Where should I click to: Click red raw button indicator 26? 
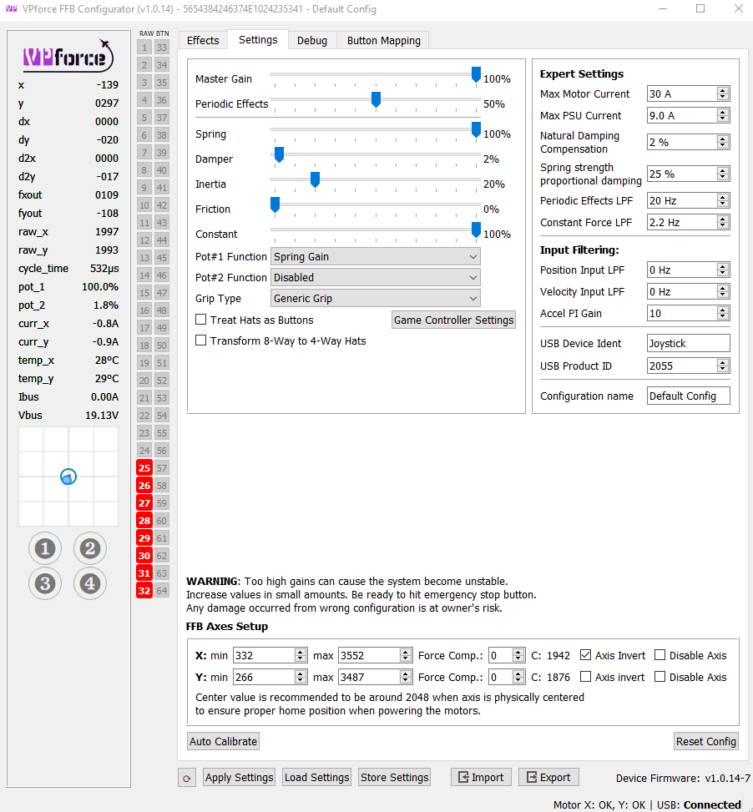(144, 486)
